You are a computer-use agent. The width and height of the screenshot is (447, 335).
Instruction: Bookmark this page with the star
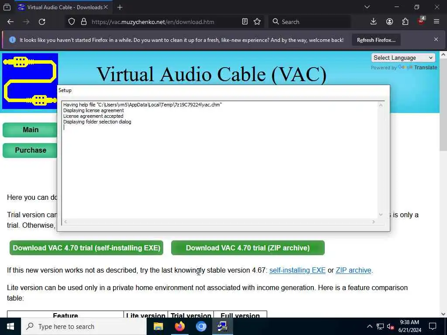(257, 22)
